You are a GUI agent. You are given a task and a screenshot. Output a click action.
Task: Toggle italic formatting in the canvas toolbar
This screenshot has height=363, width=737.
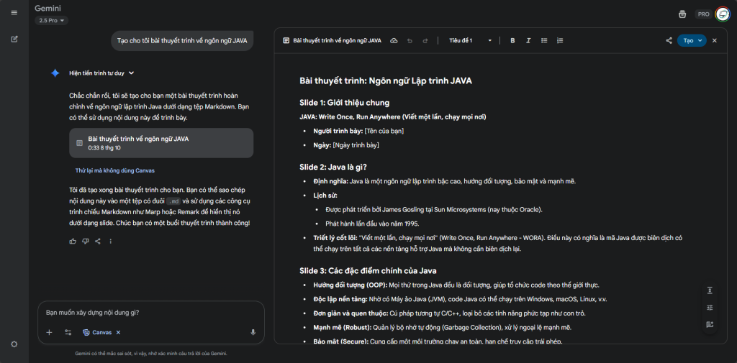(528, 41)
